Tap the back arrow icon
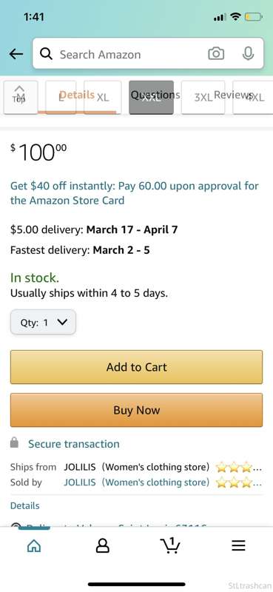 pyautogui.click(x=16, y=54)
